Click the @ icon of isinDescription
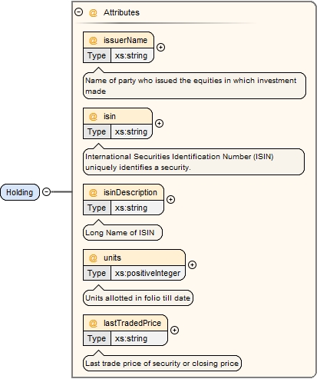The image size is (330, 379). click(93, 192)
